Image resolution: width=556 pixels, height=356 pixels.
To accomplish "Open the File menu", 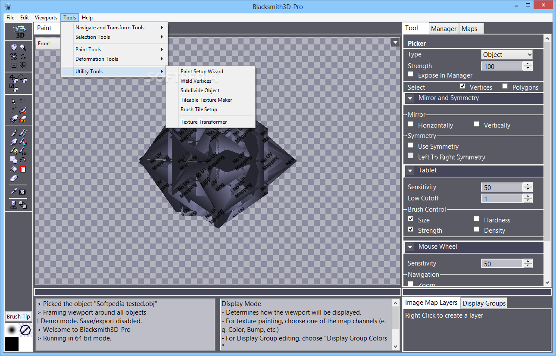I will pyautogui.click(x=10, y=18).
